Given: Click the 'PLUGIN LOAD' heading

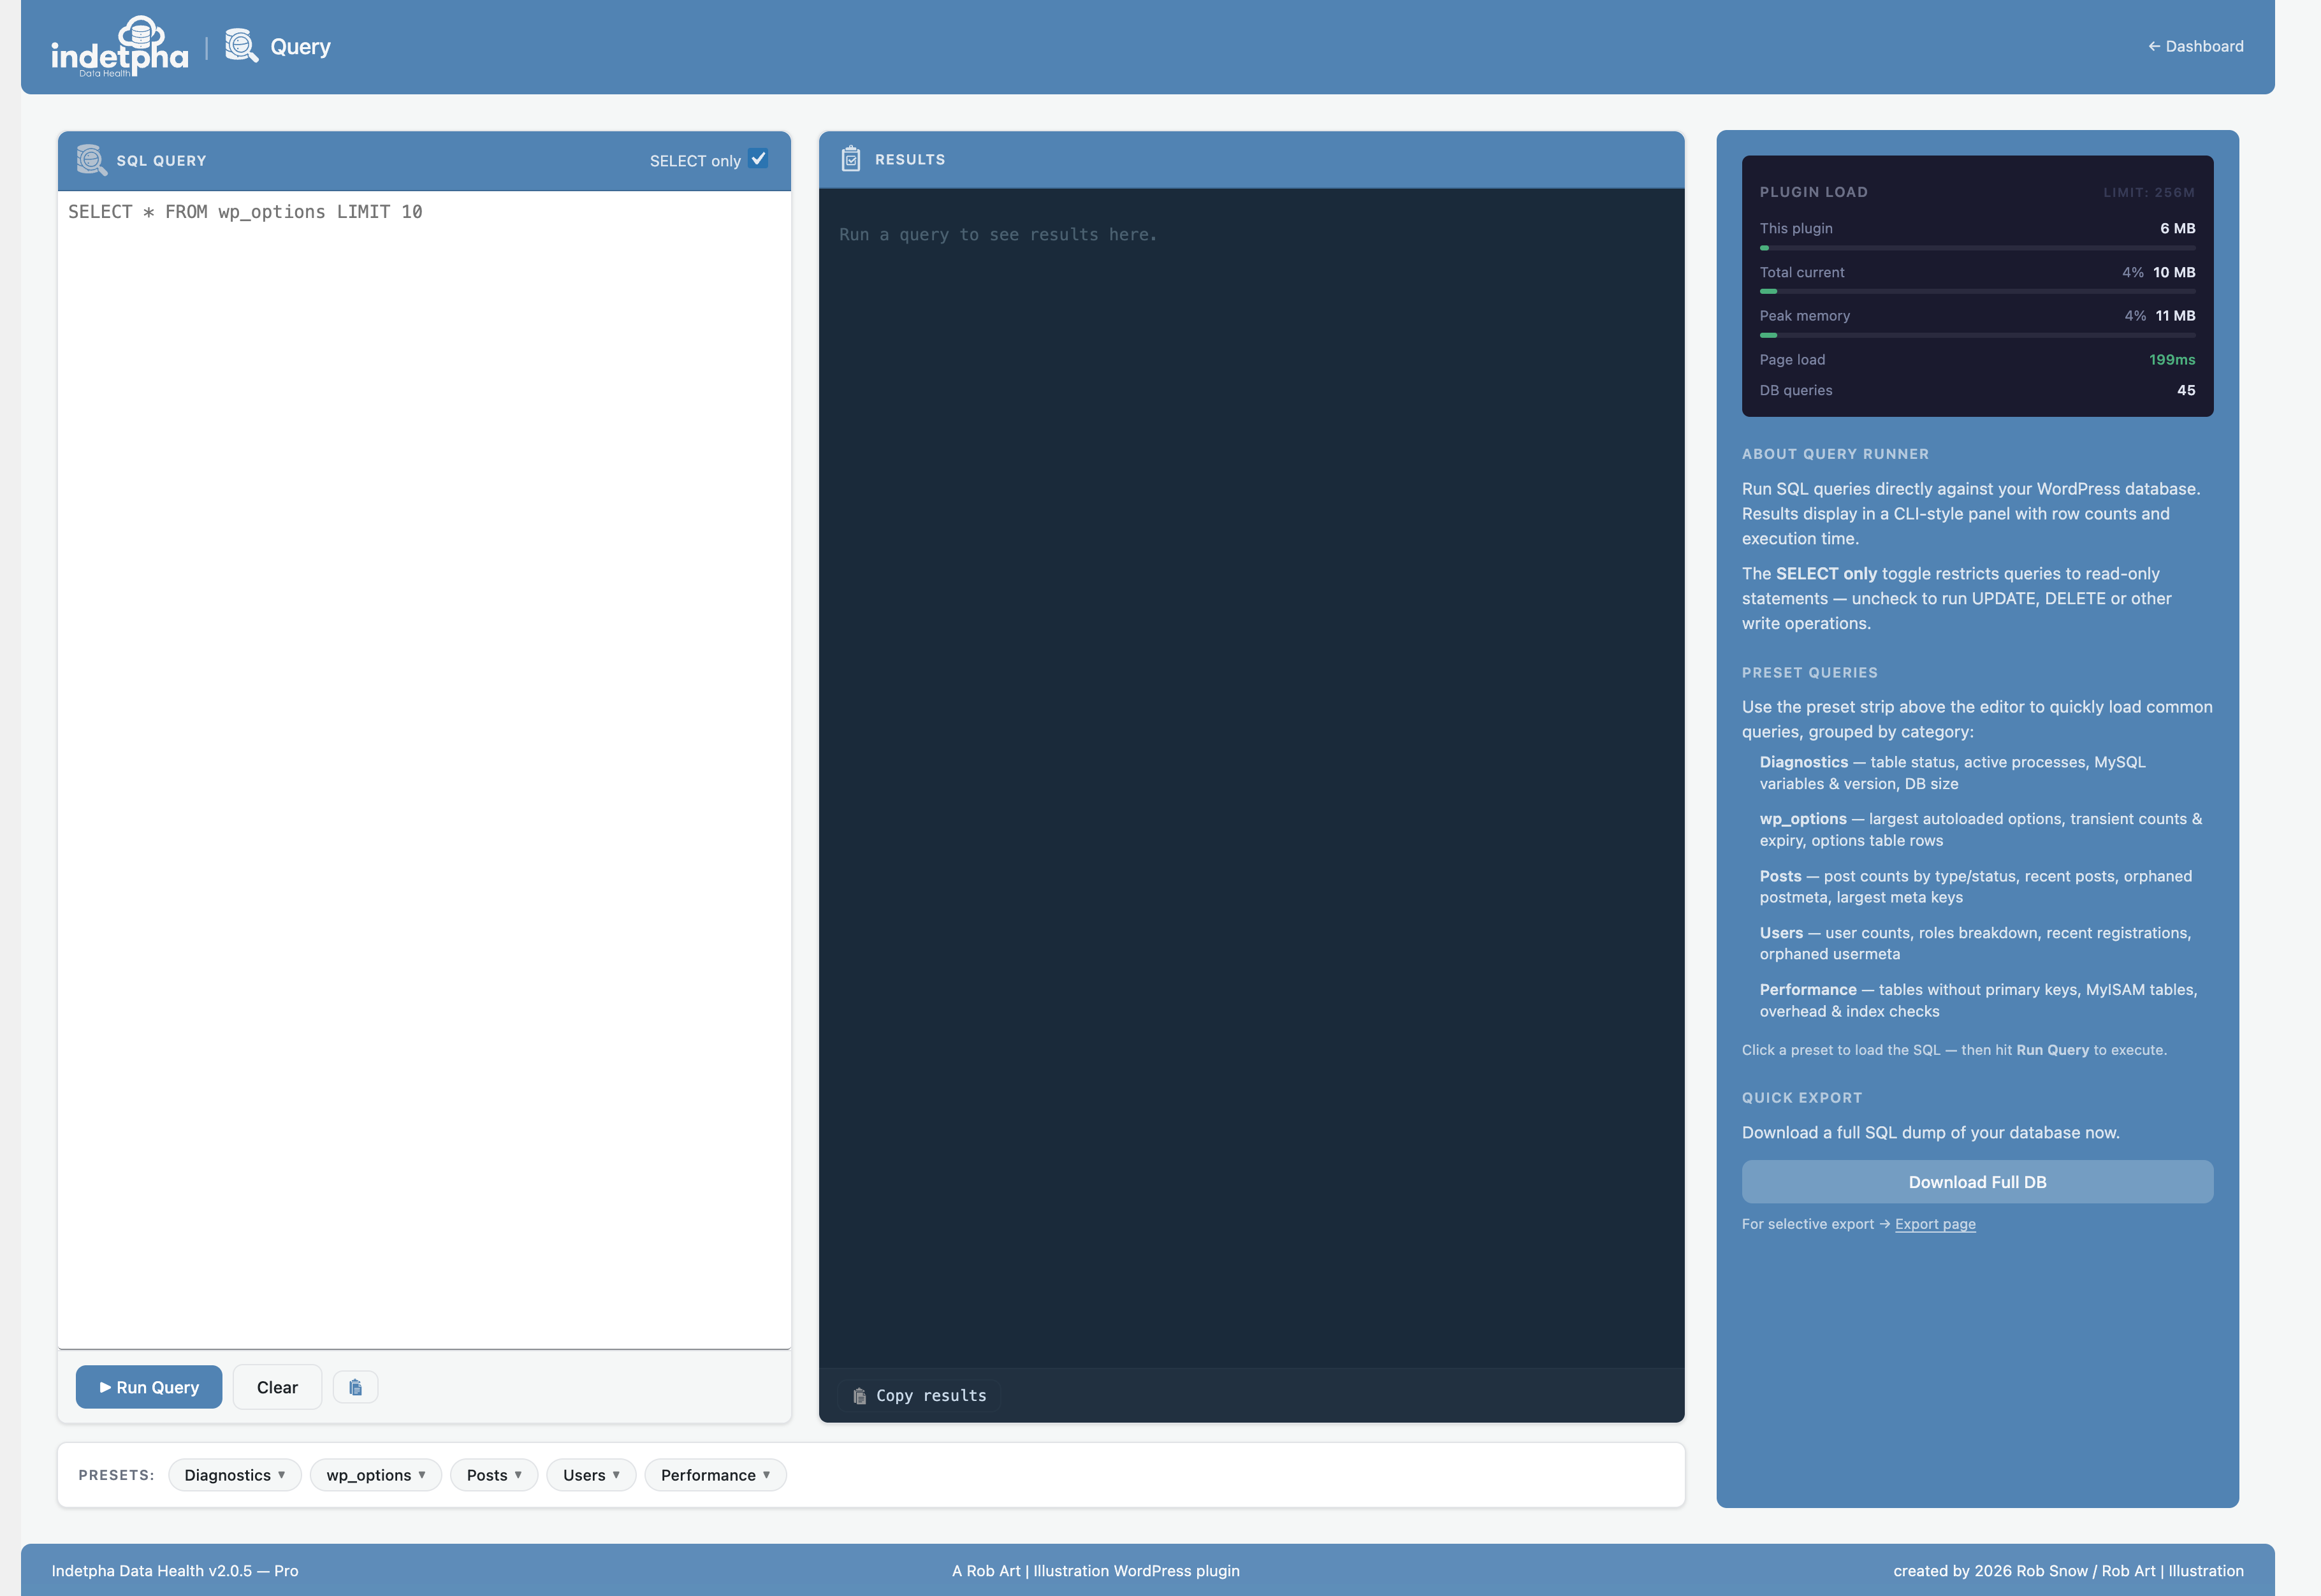Looking at the screenshot, I should click(x=1813, y=192).
